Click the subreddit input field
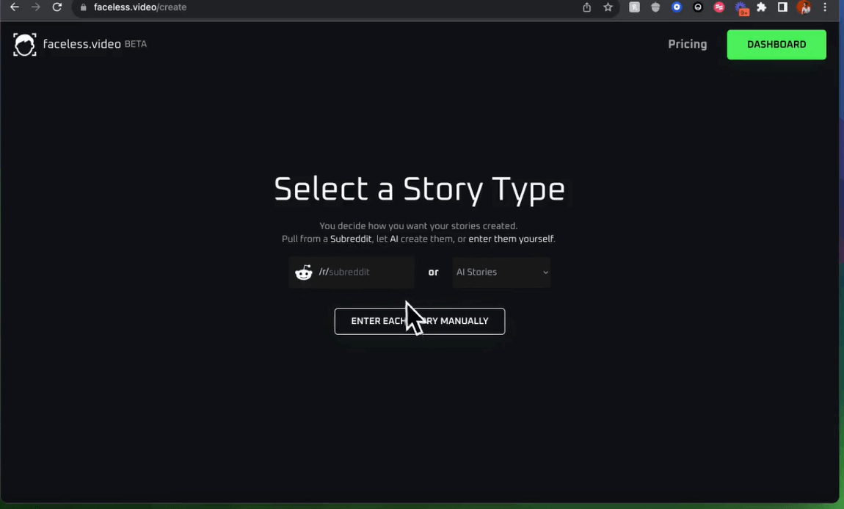 [x=367, y=272]
